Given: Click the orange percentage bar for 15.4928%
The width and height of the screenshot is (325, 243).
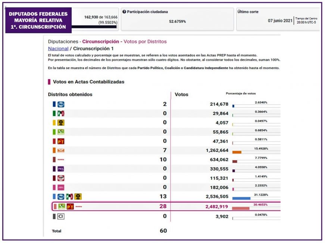Looking at the screenshot, I should tap(237, 152).
